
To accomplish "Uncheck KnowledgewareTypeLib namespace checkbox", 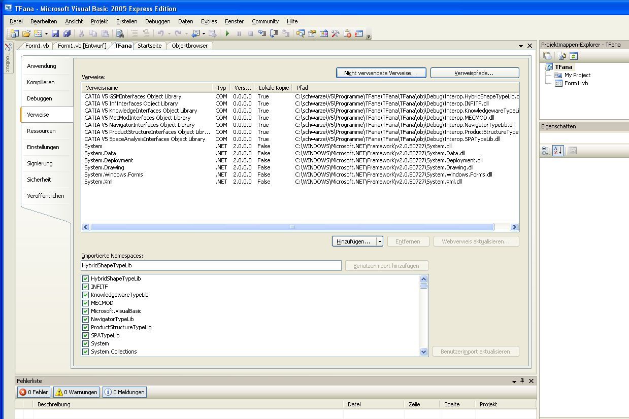I will (85, 295).
